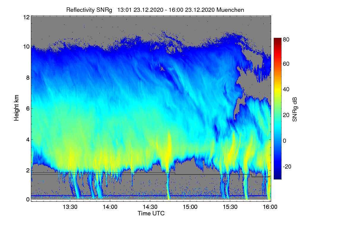Click the 13:30 time tick label
Screen dimensions: 356x237
click(x=70, y=207)
